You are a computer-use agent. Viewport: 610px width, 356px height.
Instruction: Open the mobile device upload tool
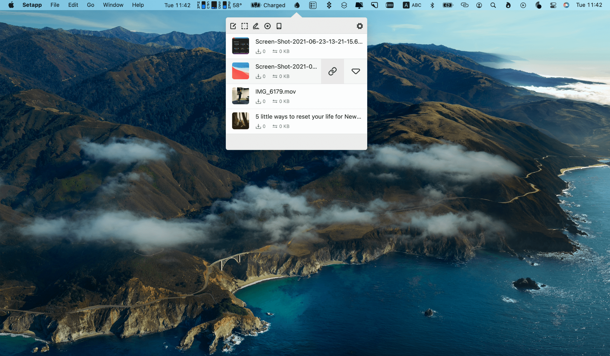(x=278, y=26)
